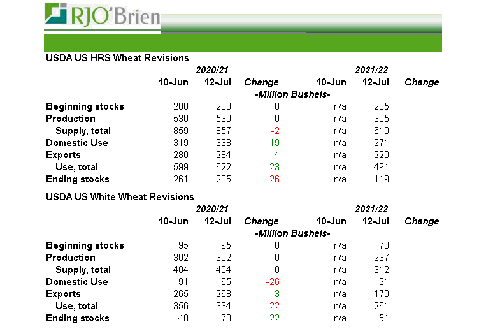Click the RJO'Brien logo icon
Image resolution: width=486 pixels, height=329 pixels.
57,15
